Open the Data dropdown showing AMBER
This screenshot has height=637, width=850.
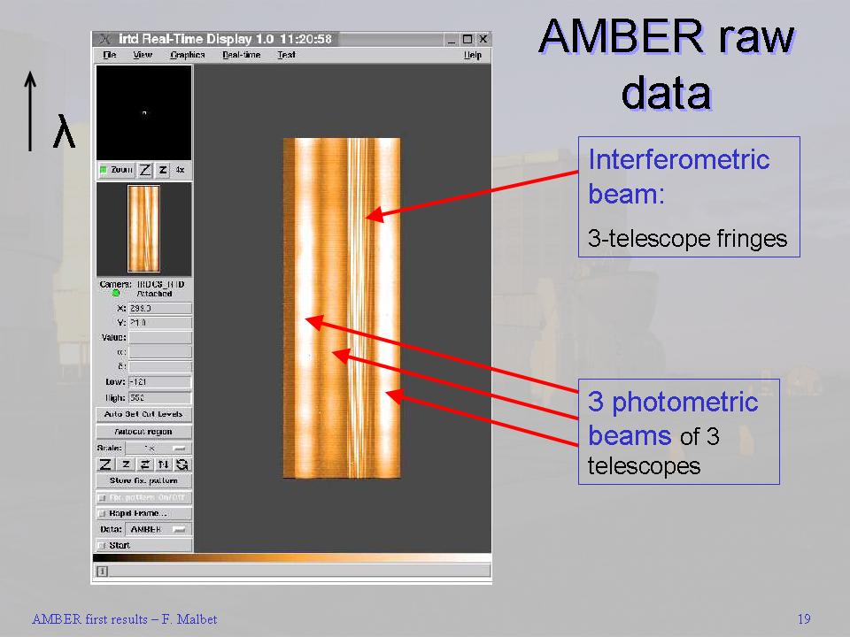coord(158,529)
